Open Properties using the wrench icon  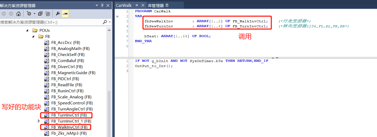58,14
